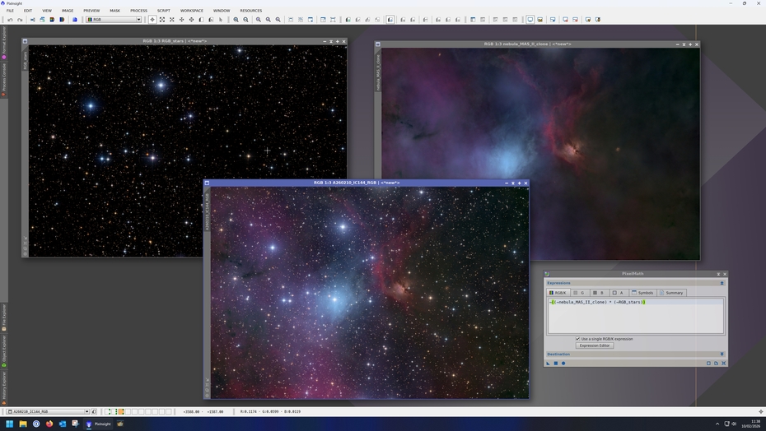Open the SCRIPT menu
The image size is (766, 431).
(164, 11)
